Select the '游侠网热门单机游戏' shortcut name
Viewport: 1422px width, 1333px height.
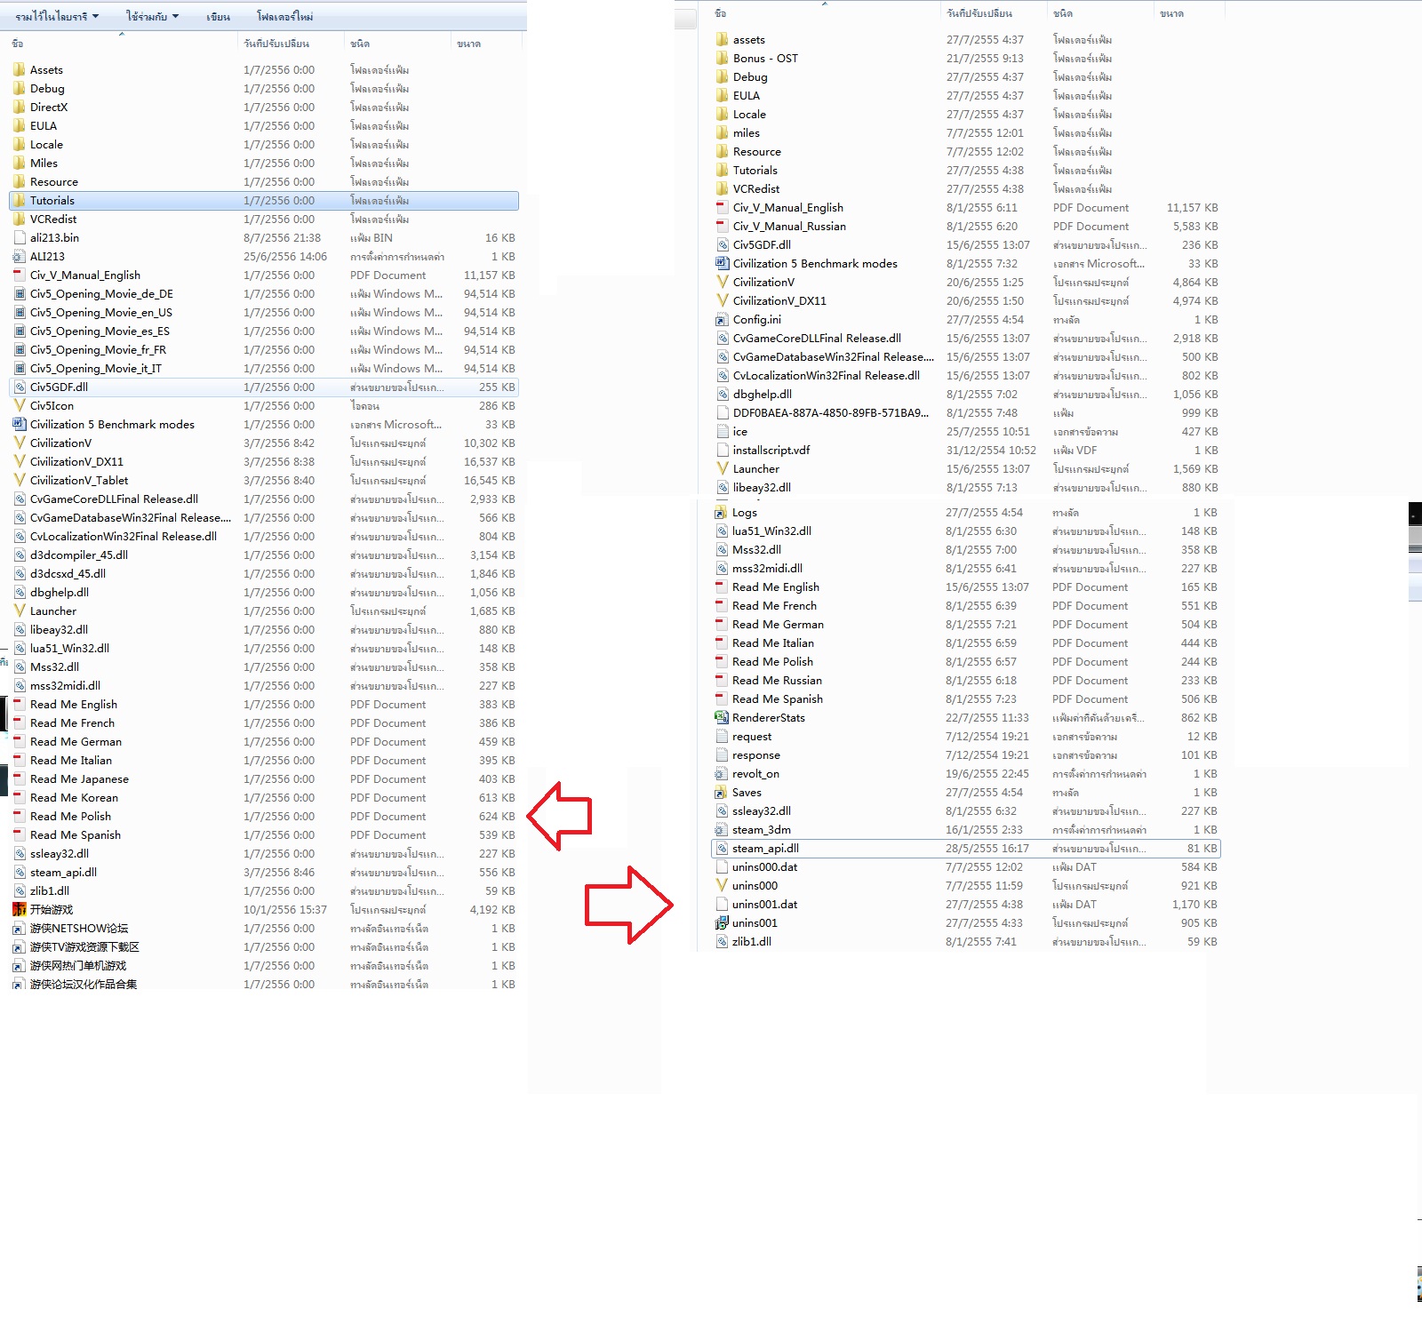pyautogui.click(x=78, y=965)
